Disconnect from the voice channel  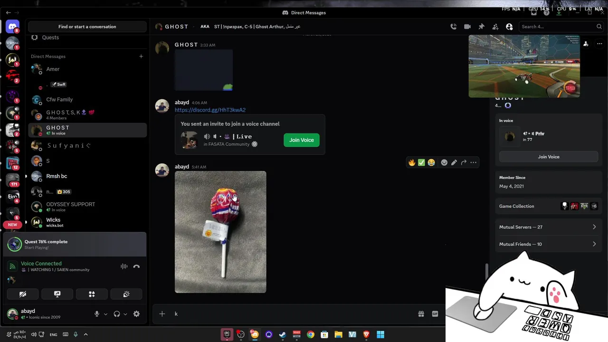pyautogui.click(x=136, y=266)
